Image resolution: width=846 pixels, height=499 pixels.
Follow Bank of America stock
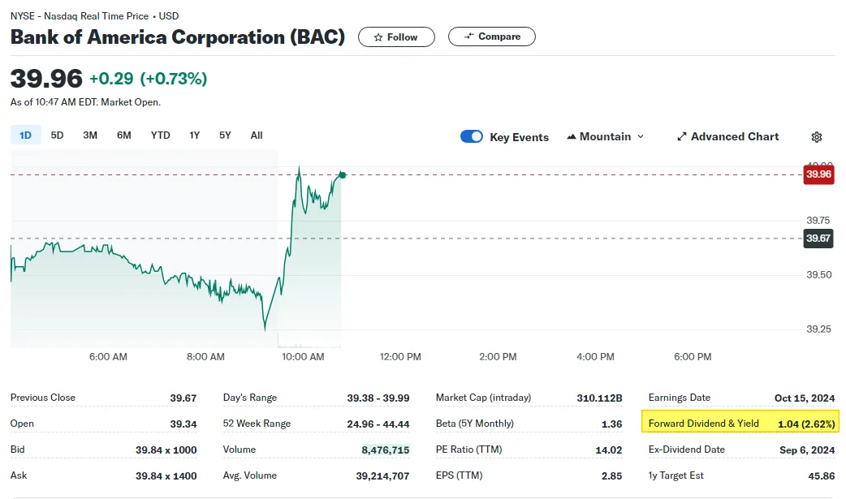coord(396,37)
